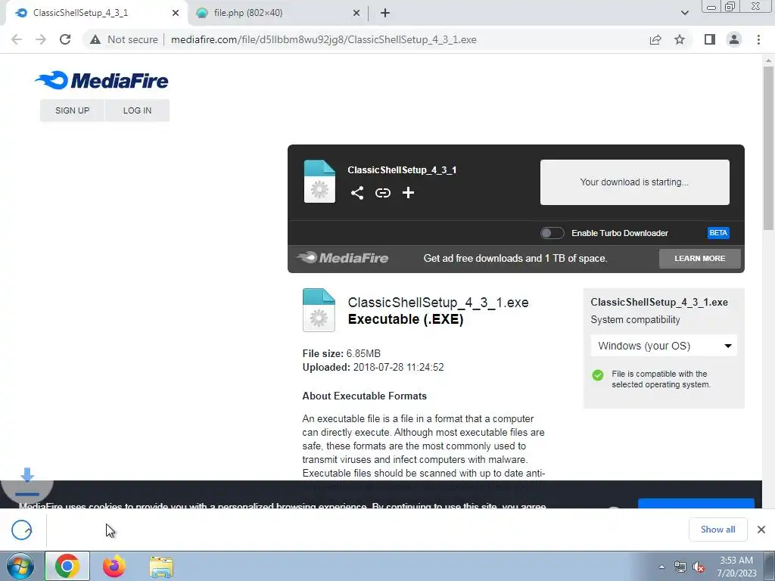
Task: Click the file icon in dark download panel
Action: point(319,182)
